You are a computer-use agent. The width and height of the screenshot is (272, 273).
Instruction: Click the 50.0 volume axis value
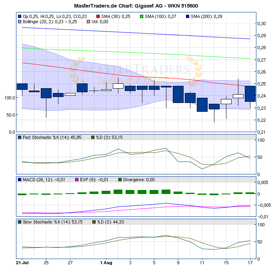click(11, 115)
